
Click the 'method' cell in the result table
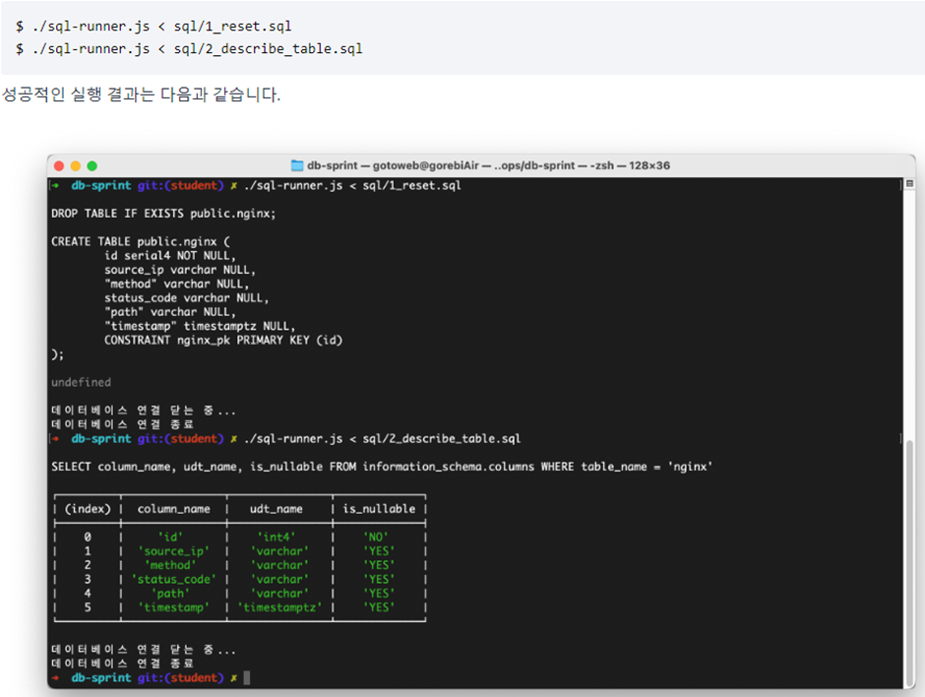[170, 565]
